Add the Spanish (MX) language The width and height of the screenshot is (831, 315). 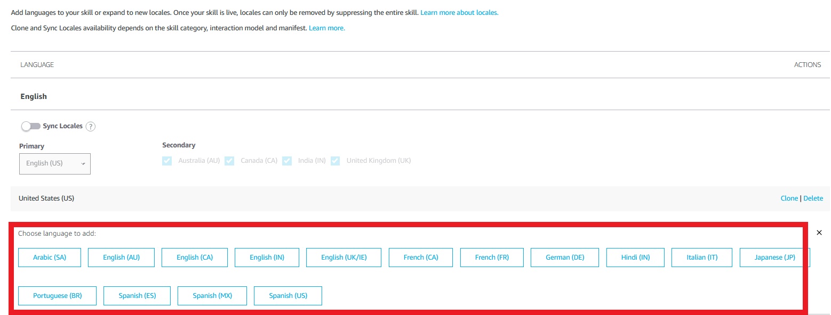pos(212,295)
